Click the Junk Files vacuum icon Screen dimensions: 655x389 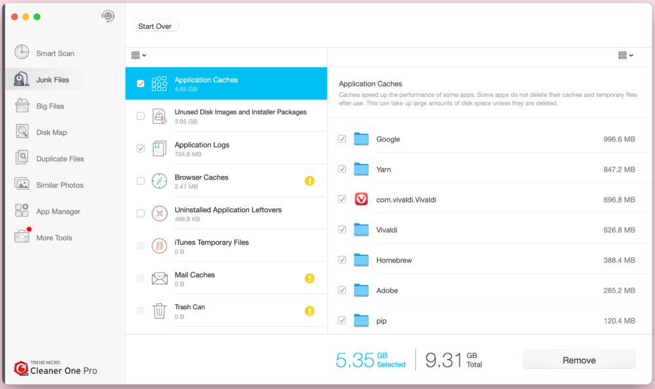[22, 79]
